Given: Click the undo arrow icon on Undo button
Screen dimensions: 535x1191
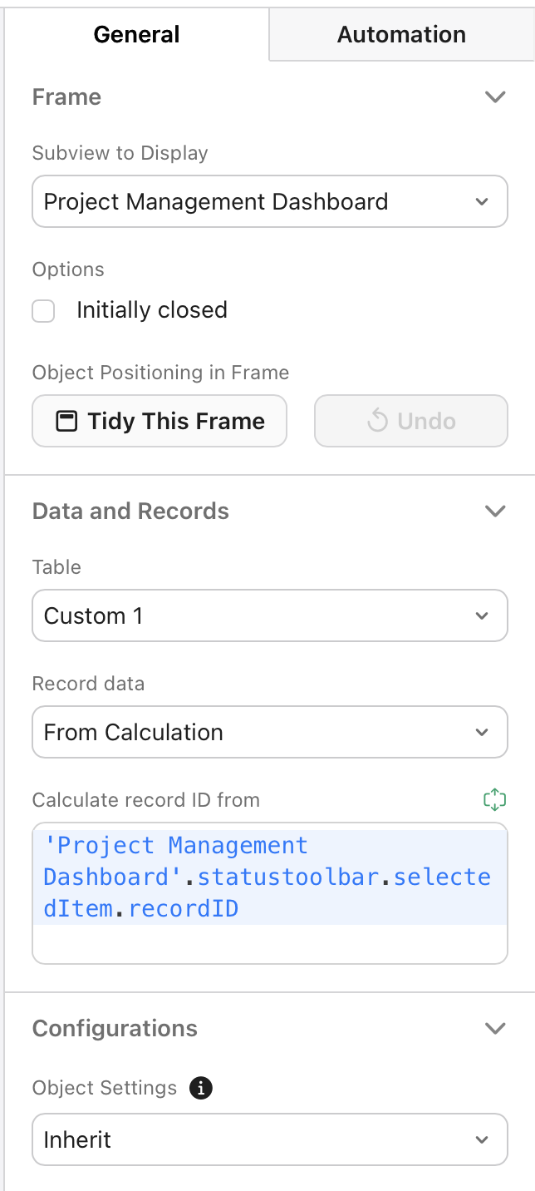Looking at the screenshot, I should coord(377,421).
